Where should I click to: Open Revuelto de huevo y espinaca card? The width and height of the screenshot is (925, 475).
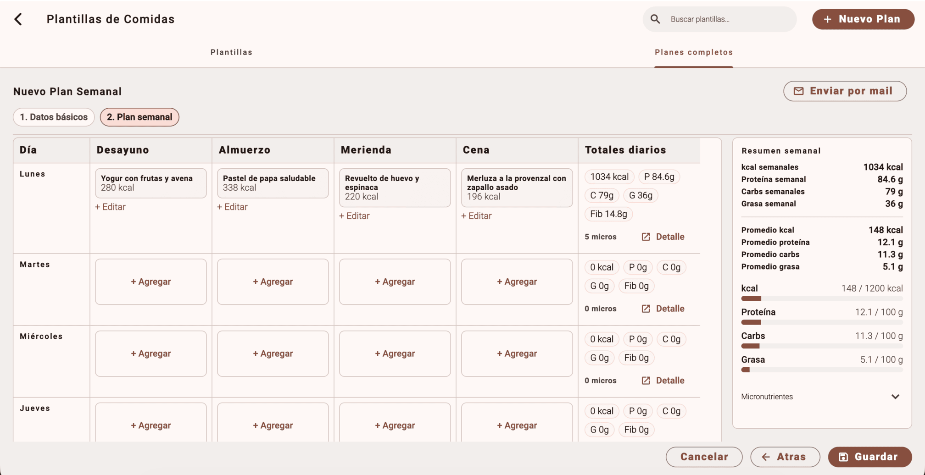pos(395,188)
